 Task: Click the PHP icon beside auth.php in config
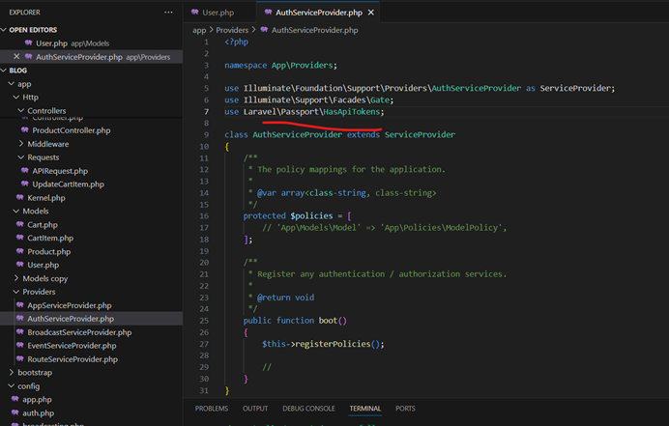pos(15,412)
